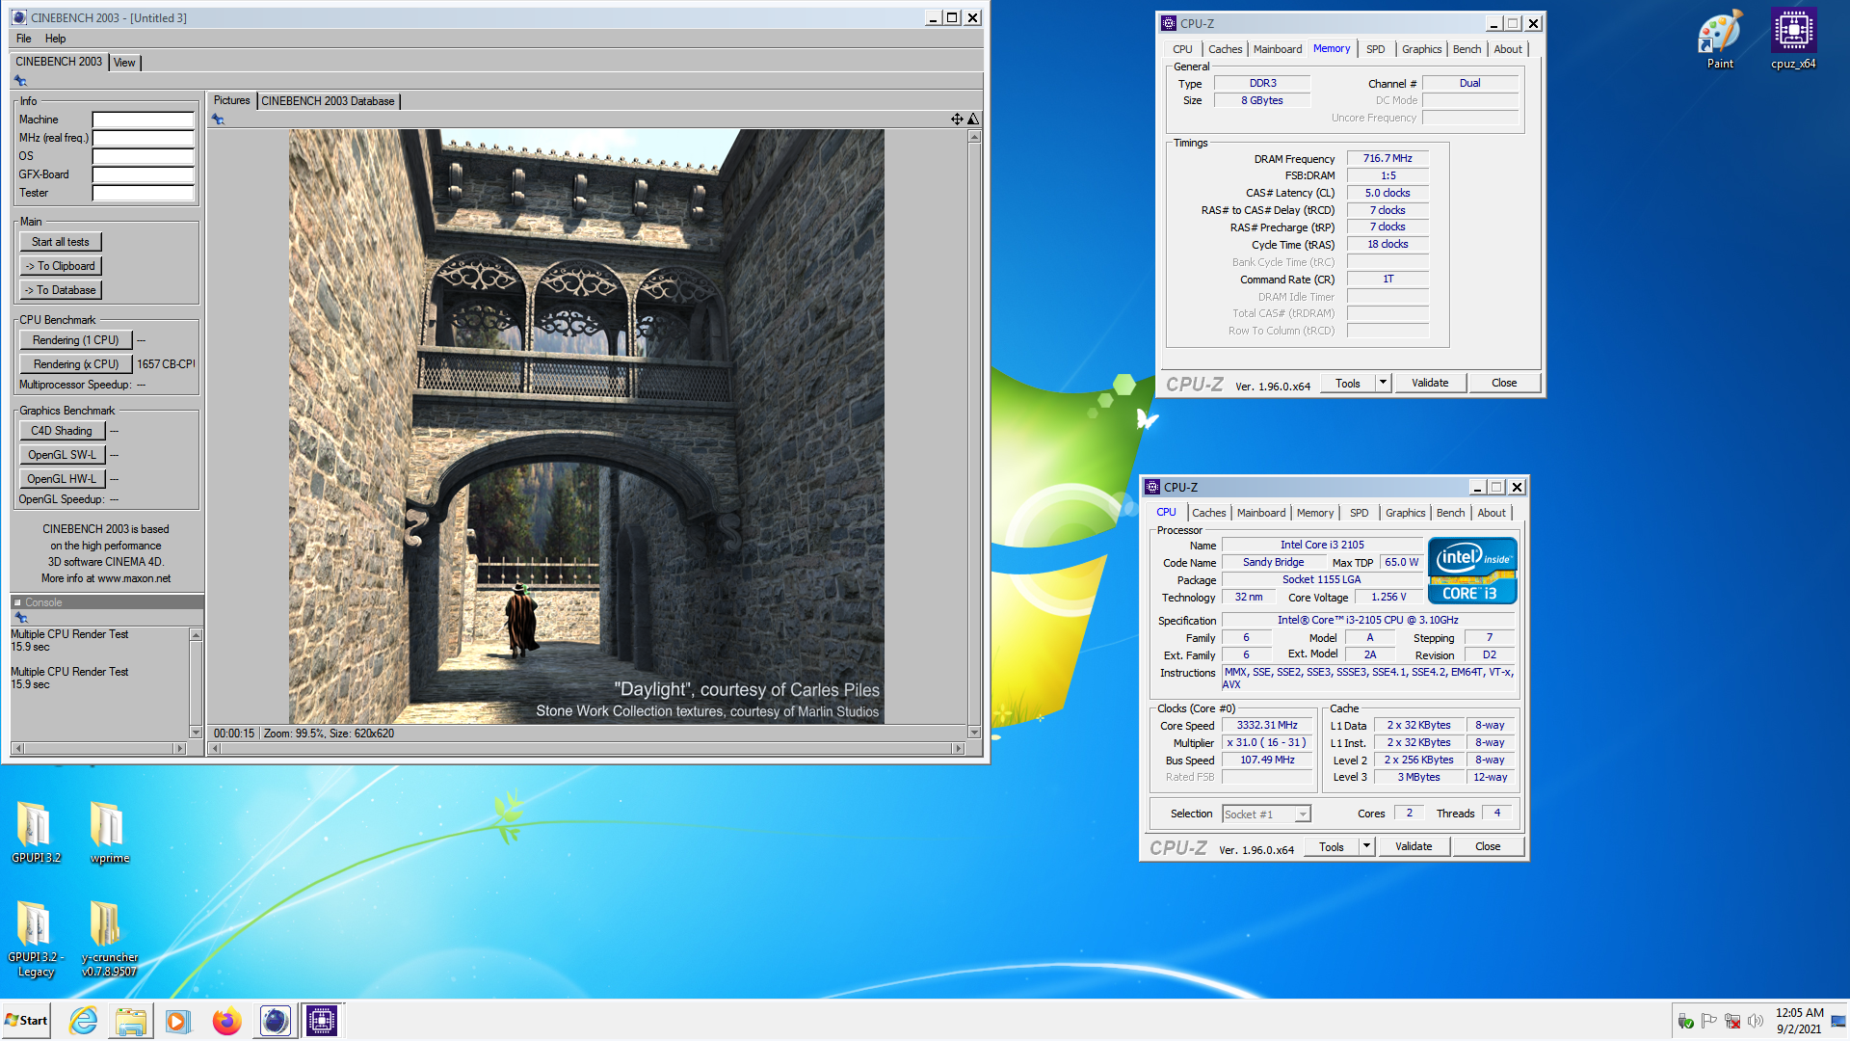Click the To Database button
The width and height of the screenshot is (1850, 1041).
(61, 290)
